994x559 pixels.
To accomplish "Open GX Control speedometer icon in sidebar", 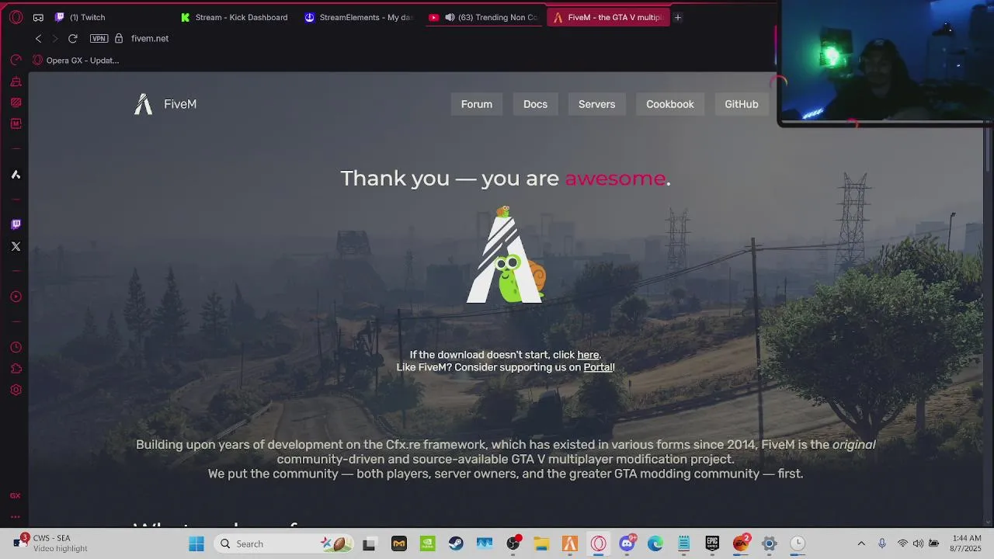I will pyautogui.click(x=16, y=60).
